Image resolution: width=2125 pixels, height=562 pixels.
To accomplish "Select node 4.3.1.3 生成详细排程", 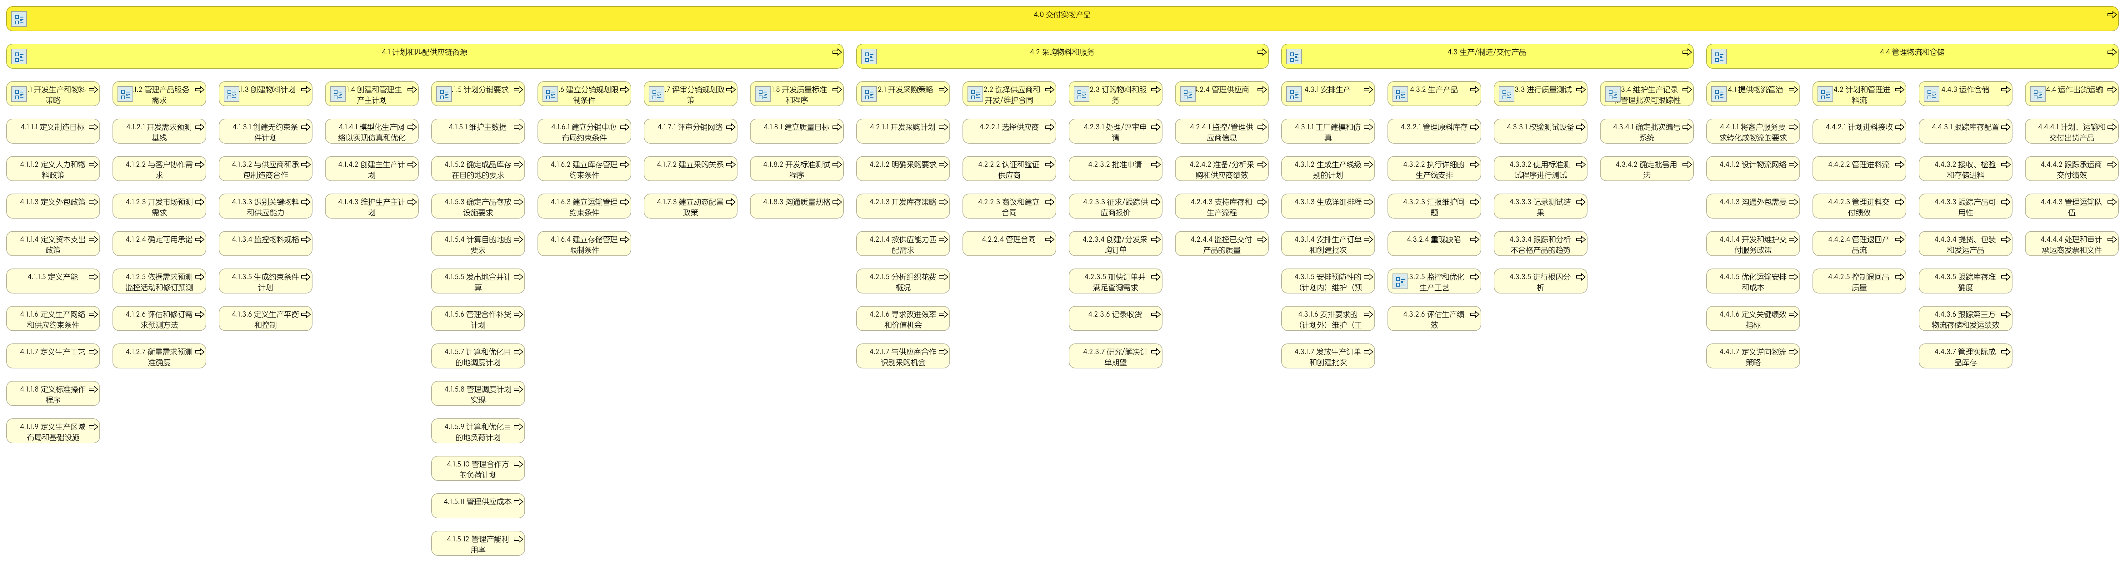I will tap(1328, 206).
